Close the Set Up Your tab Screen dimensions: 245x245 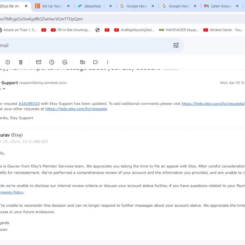68,6
